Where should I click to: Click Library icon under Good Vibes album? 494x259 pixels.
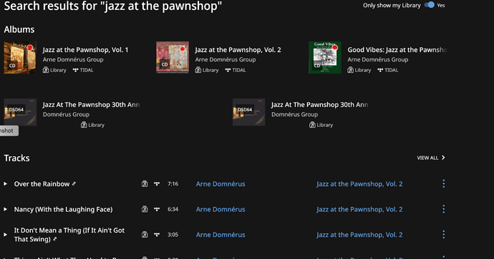pos(350,71)
